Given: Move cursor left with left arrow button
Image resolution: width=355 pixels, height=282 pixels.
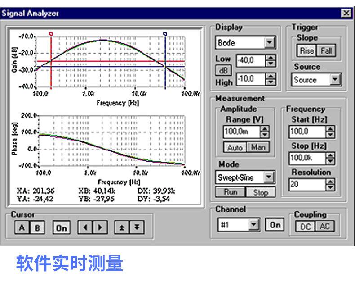Looking at the screenshot, I should pyautogui.click(x=84, y=228).
